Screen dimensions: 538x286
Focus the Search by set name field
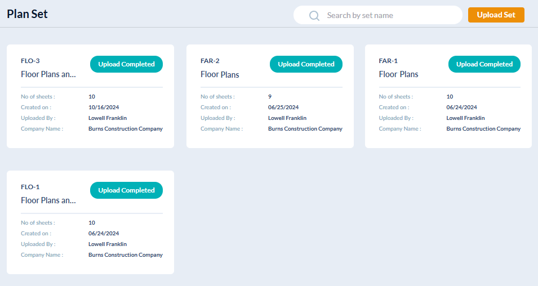389,15
